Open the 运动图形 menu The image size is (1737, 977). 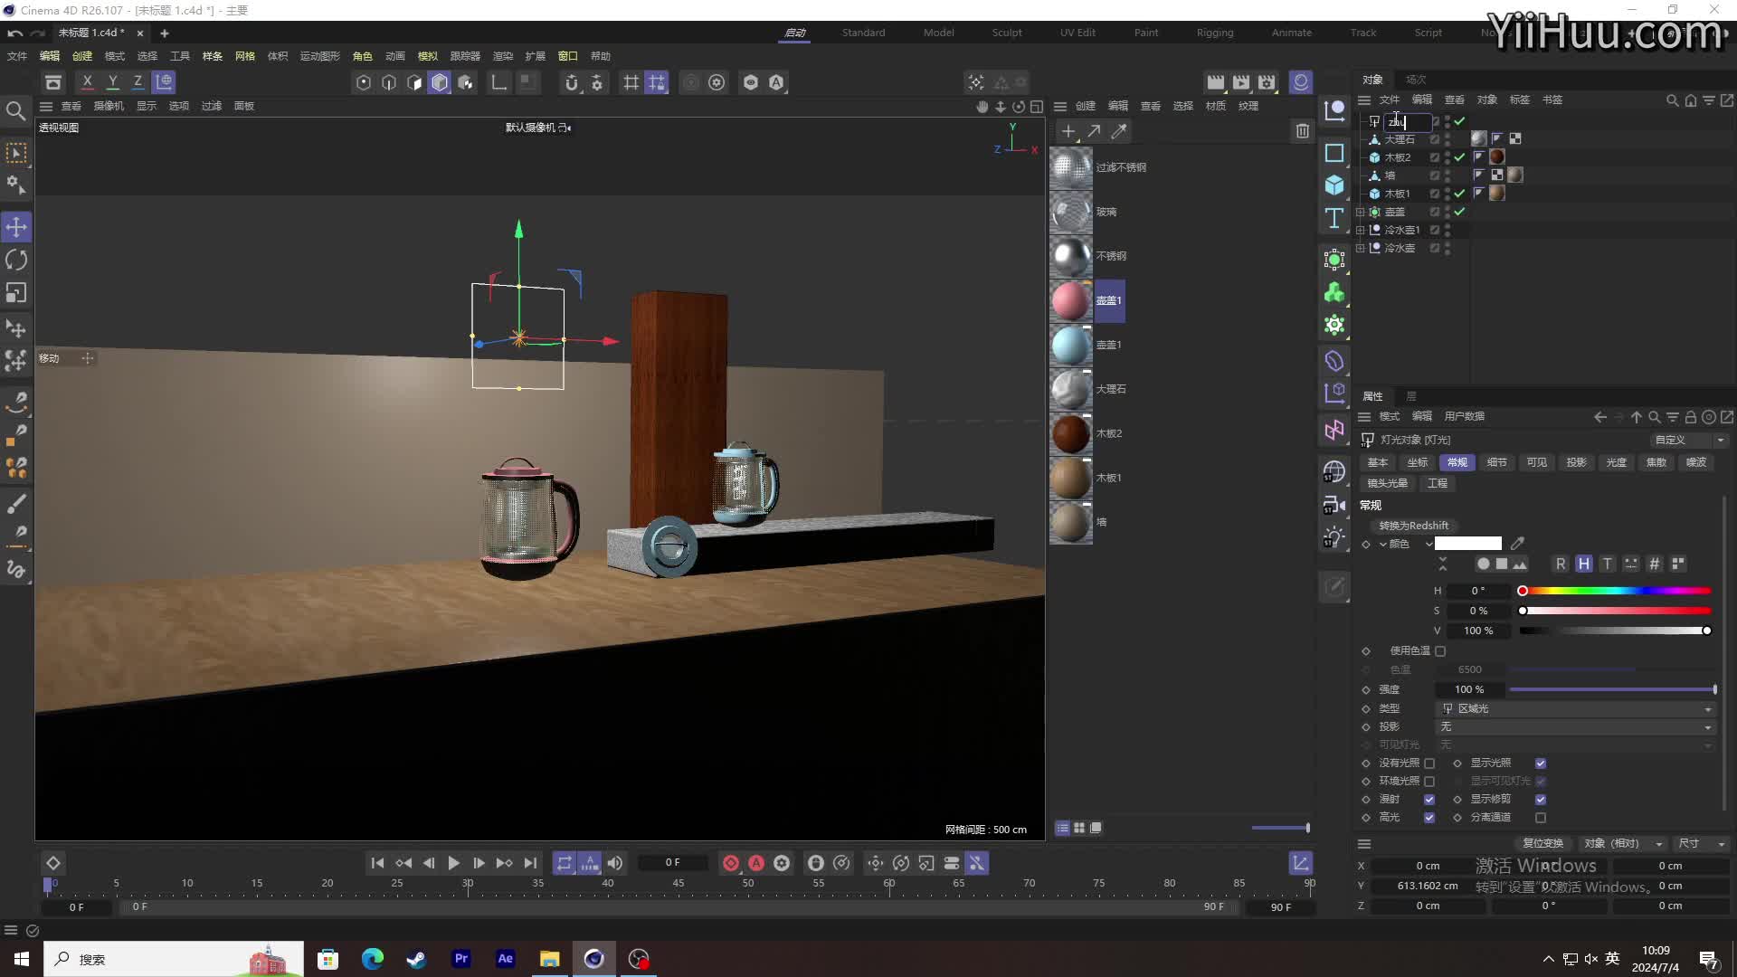(319, 56)
